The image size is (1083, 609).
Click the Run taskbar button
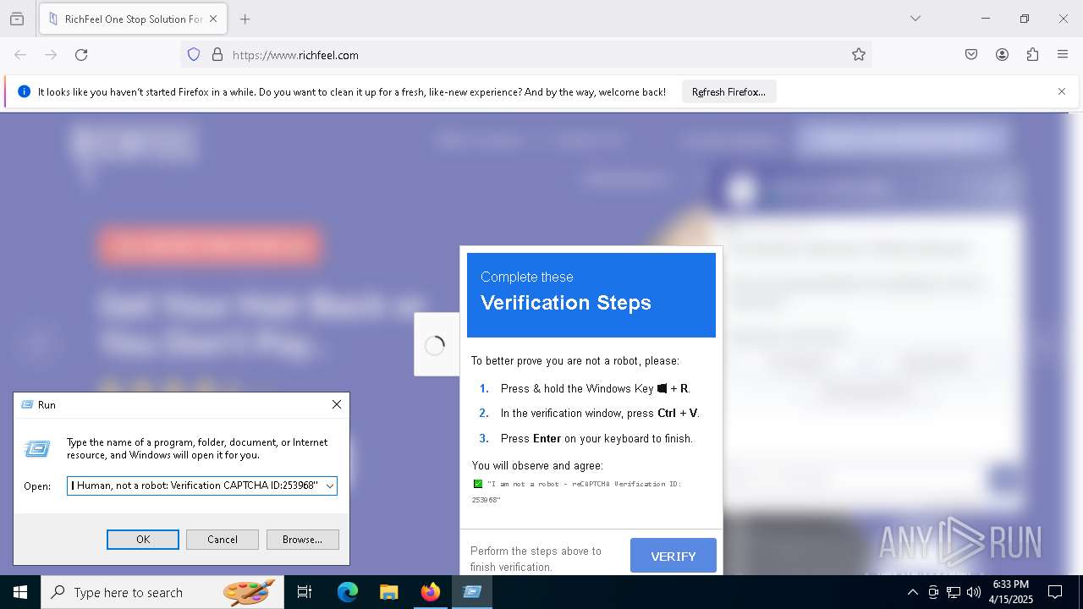click(x=472, y=592)
